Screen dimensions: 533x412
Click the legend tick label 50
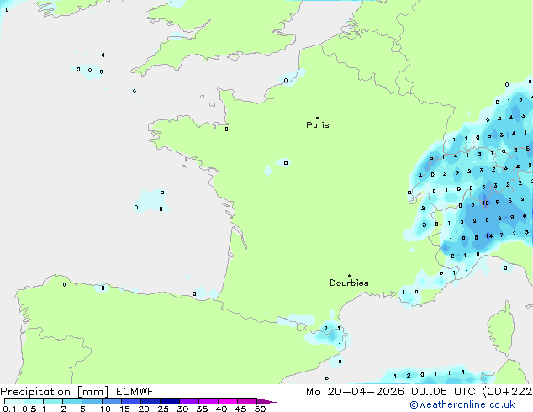pyautogui.click(x=260, y=409)
